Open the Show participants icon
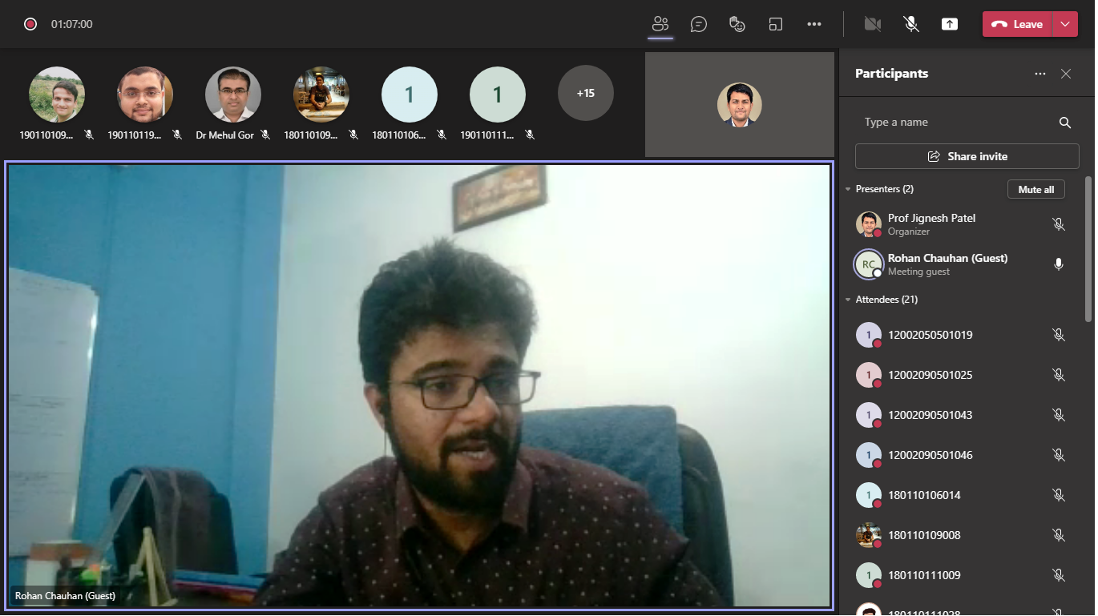The width and height of the screenshot is (1098, 616). (x=660, y=24)
